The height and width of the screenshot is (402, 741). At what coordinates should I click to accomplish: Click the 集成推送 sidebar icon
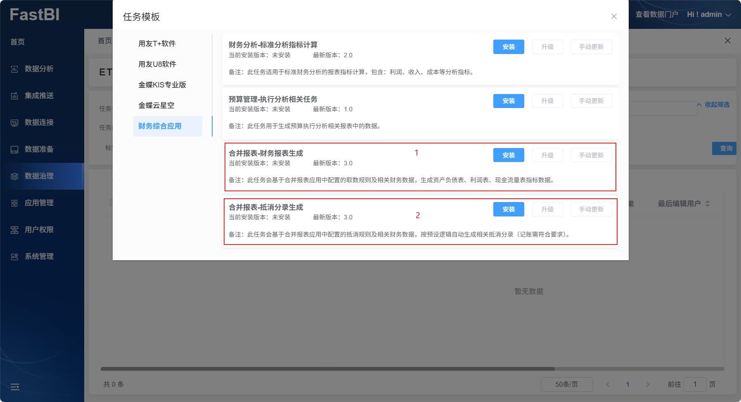coord(14,96)
